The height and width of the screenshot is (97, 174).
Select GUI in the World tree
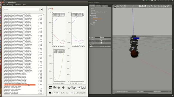[92, 8]
